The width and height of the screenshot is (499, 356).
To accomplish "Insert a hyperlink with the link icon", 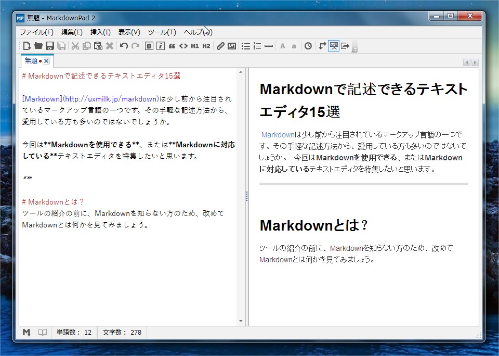I will [220, 46].
